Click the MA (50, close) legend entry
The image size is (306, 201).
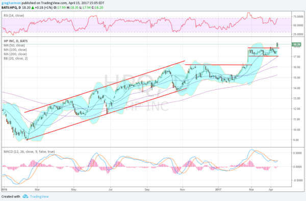click(x=14, y=45)
